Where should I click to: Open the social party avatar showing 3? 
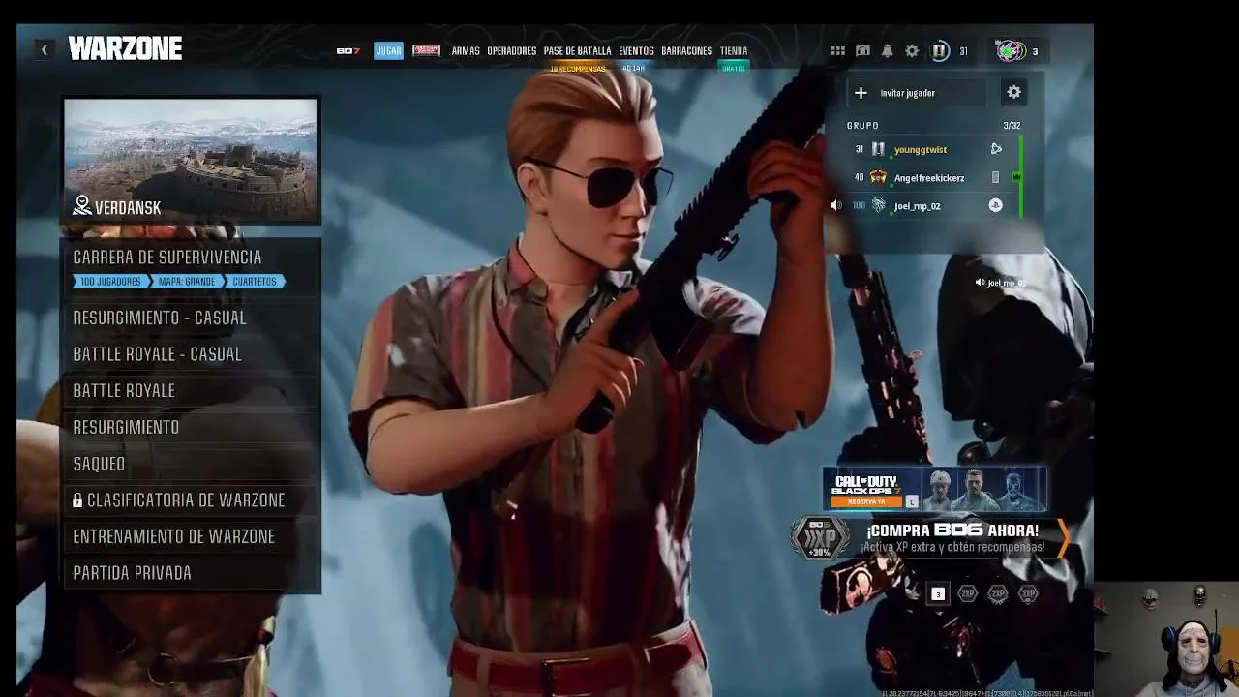click(1011, 51)
